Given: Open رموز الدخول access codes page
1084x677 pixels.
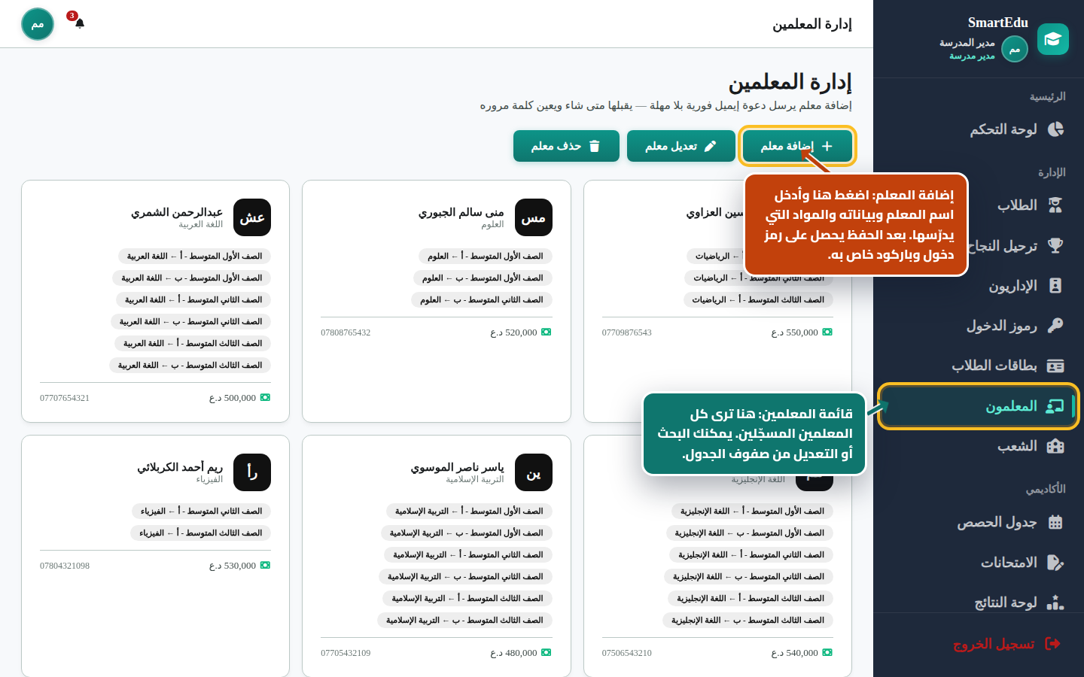Looking at the screenshot, I should point(979,326).
